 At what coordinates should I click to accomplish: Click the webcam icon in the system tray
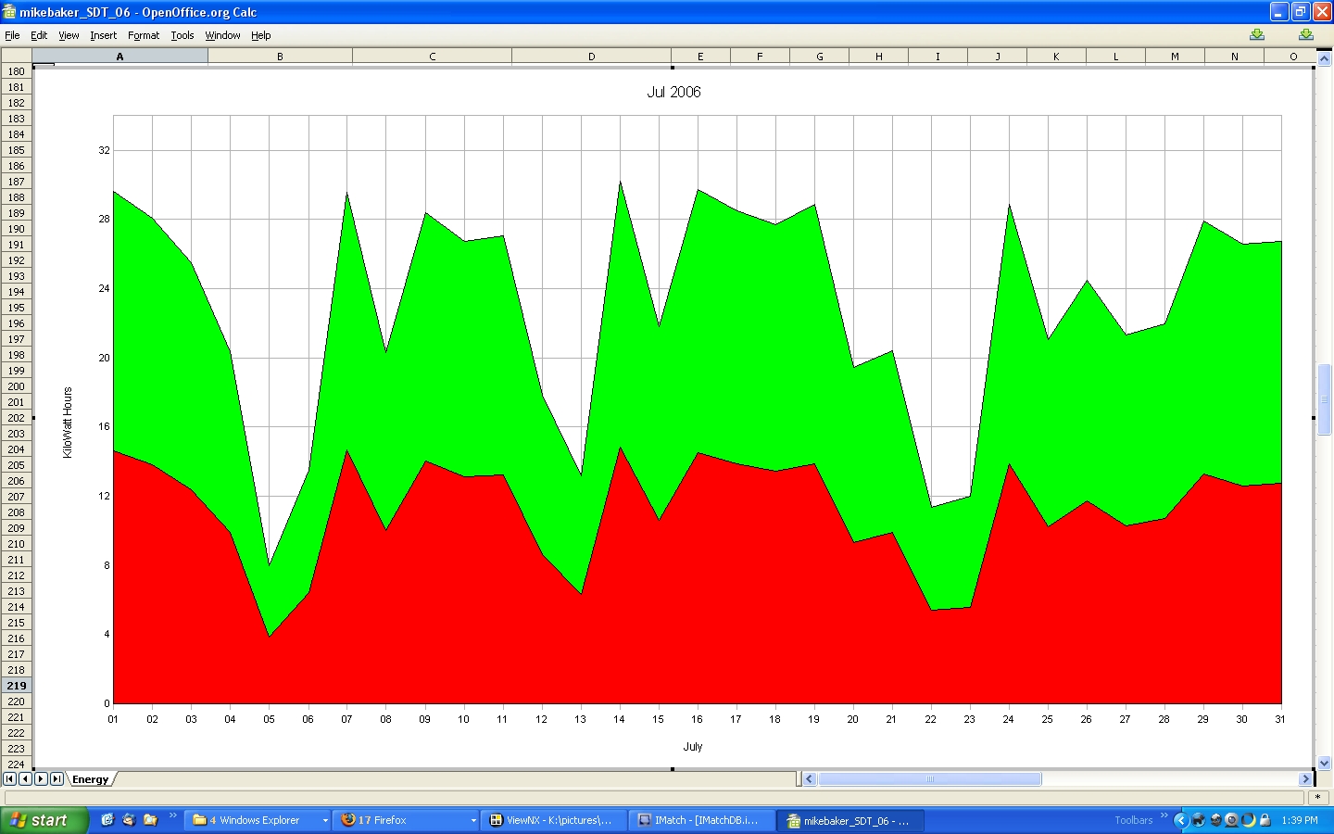[1231, 820]
